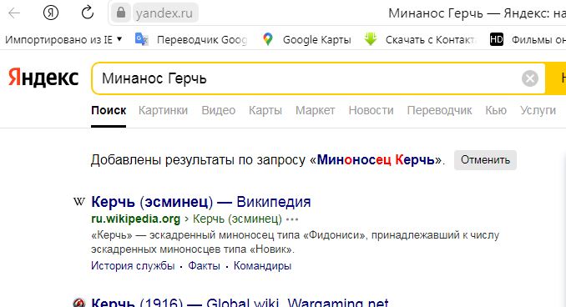Click the Wargaming red favicon

pos(79,303)
